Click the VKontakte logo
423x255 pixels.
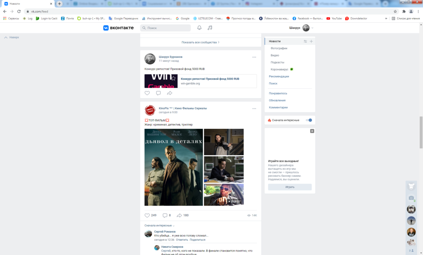click(x=118, y=28)
